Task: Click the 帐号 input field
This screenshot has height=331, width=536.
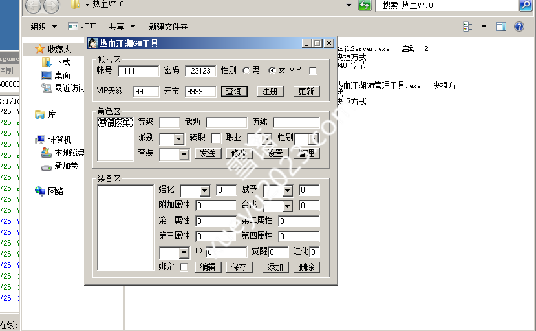Action: pos(138,70)
